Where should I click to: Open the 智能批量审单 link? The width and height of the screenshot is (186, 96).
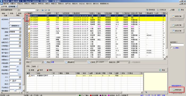177,86
